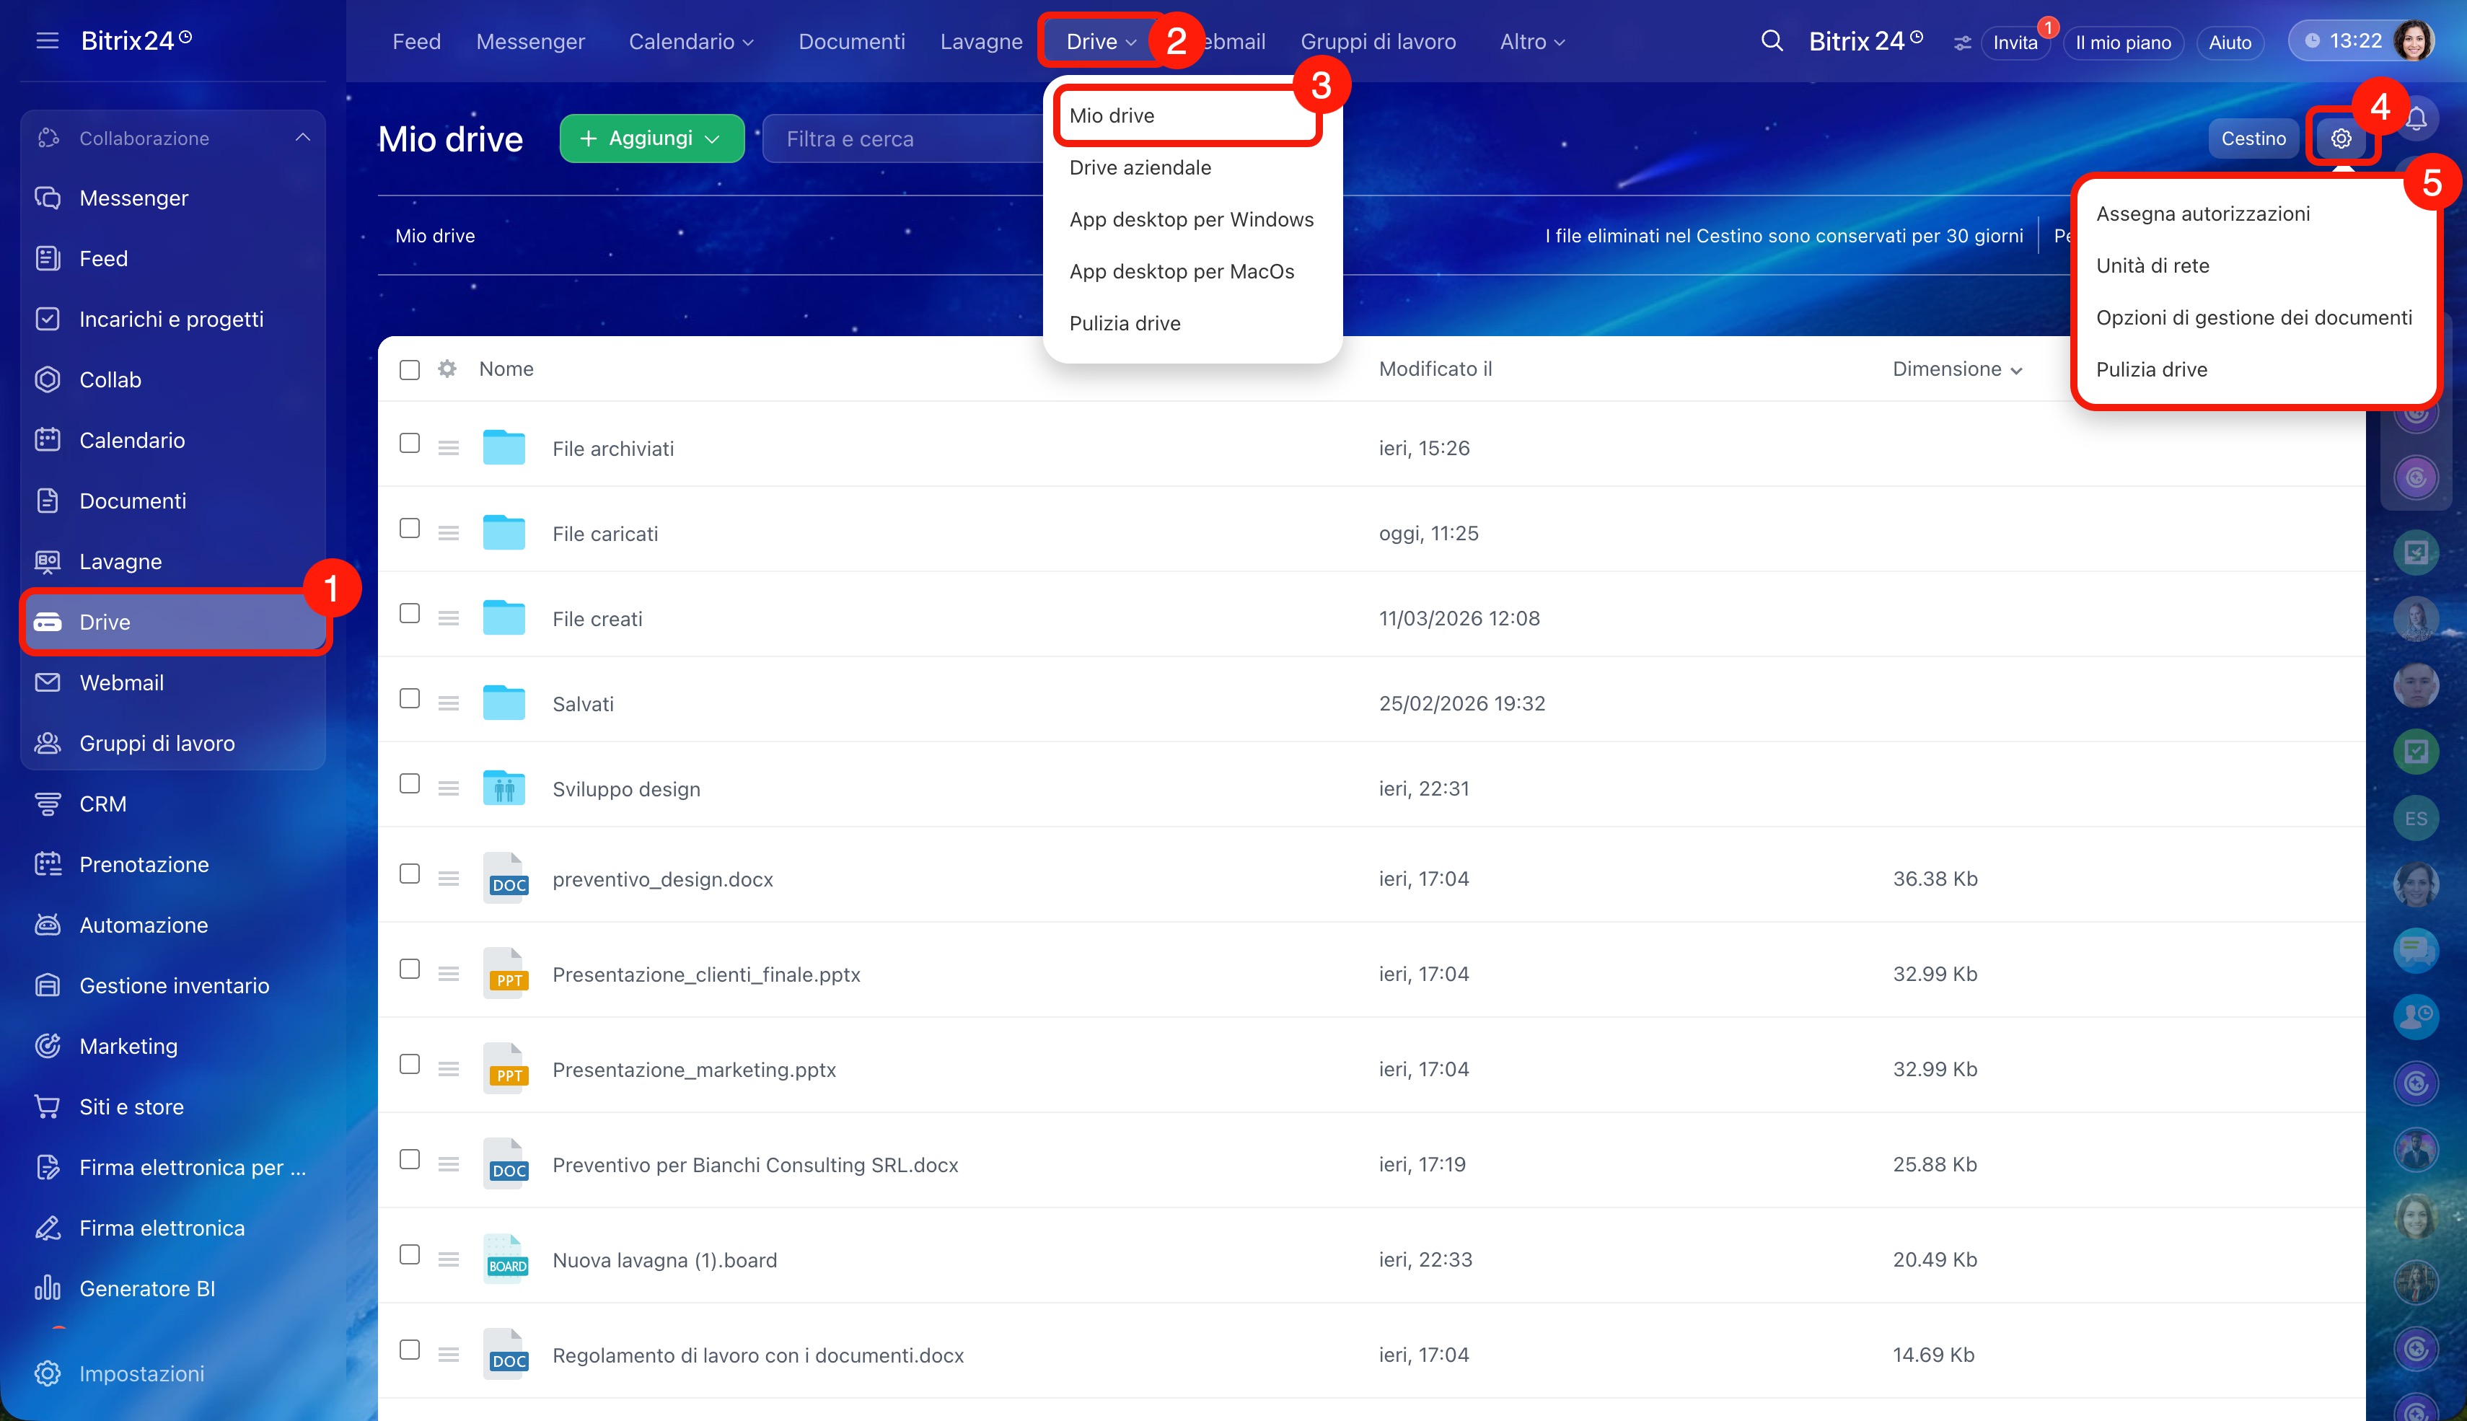The width and height of the screenshot is (2467, 1421).
Task: Choose Drive aziendale from Drive menu
Action: click(x=1140, y=168)
